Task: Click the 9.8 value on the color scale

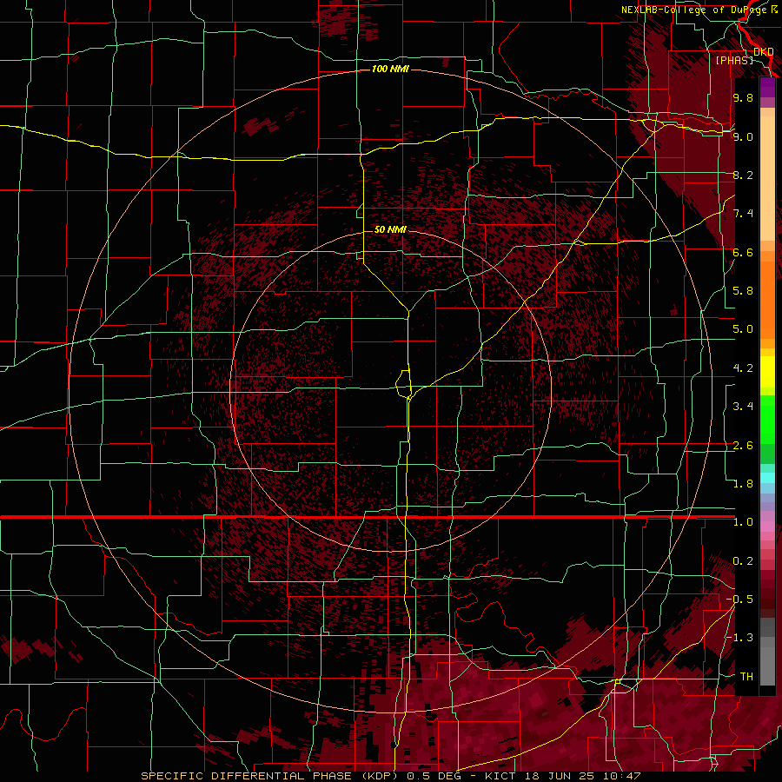Action: pyautogui.click(x=743, y=97)
